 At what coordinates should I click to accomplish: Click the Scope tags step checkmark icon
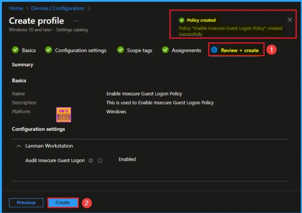(x=120, y=50)
